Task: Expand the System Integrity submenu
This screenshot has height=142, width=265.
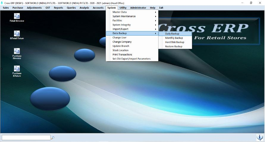Action: coord(132,25)
